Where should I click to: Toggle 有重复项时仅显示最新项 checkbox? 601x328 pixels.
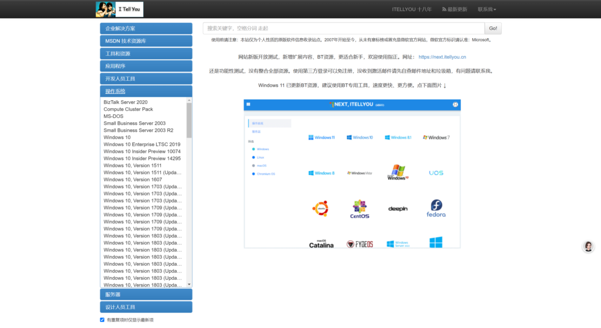tap(102, 320)
